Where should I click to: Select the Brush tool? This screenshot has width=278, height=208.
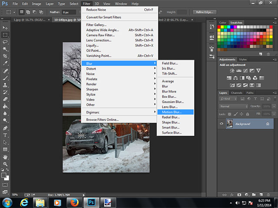pyautogui.click(x=5, y=78)
